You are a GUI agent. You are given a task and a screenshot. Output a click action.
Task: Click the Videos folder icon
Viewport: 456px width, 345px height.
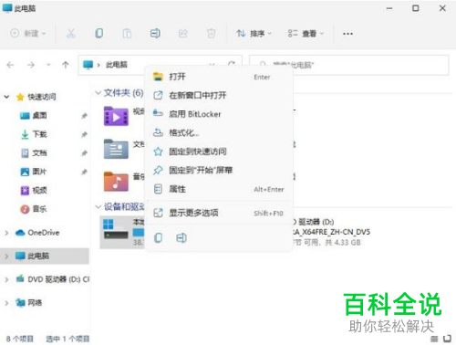116,116
